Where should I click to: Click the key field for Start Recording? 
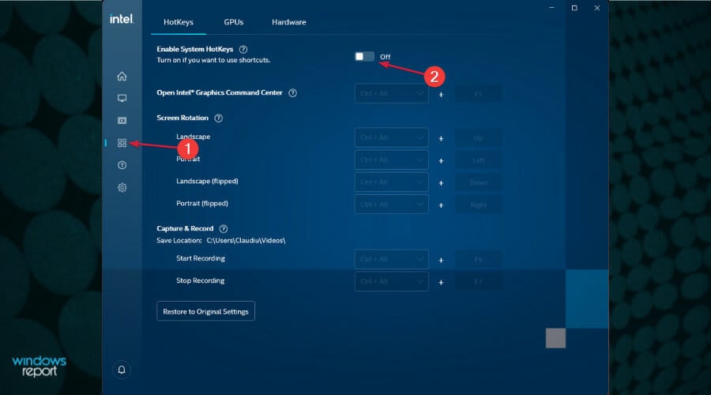[x=478, y=259]
